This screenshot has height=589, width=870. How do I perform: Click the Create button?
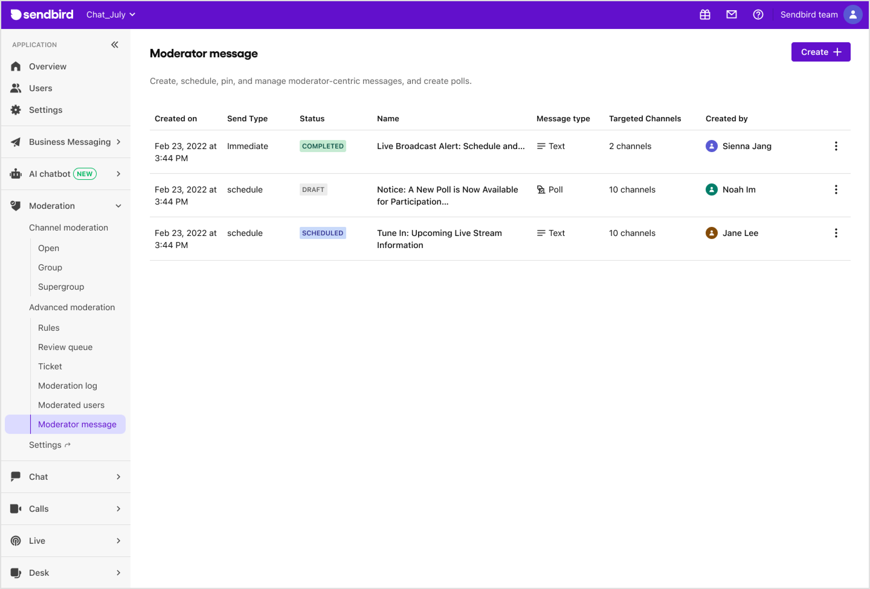(820, 52)
